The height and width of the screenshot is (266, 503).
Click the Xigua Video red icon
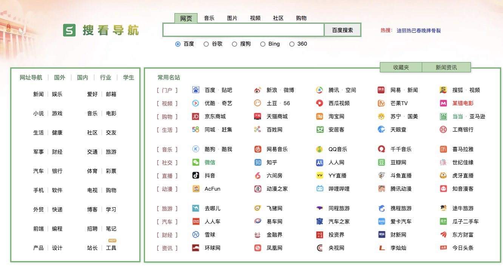[x=319, y=103]
